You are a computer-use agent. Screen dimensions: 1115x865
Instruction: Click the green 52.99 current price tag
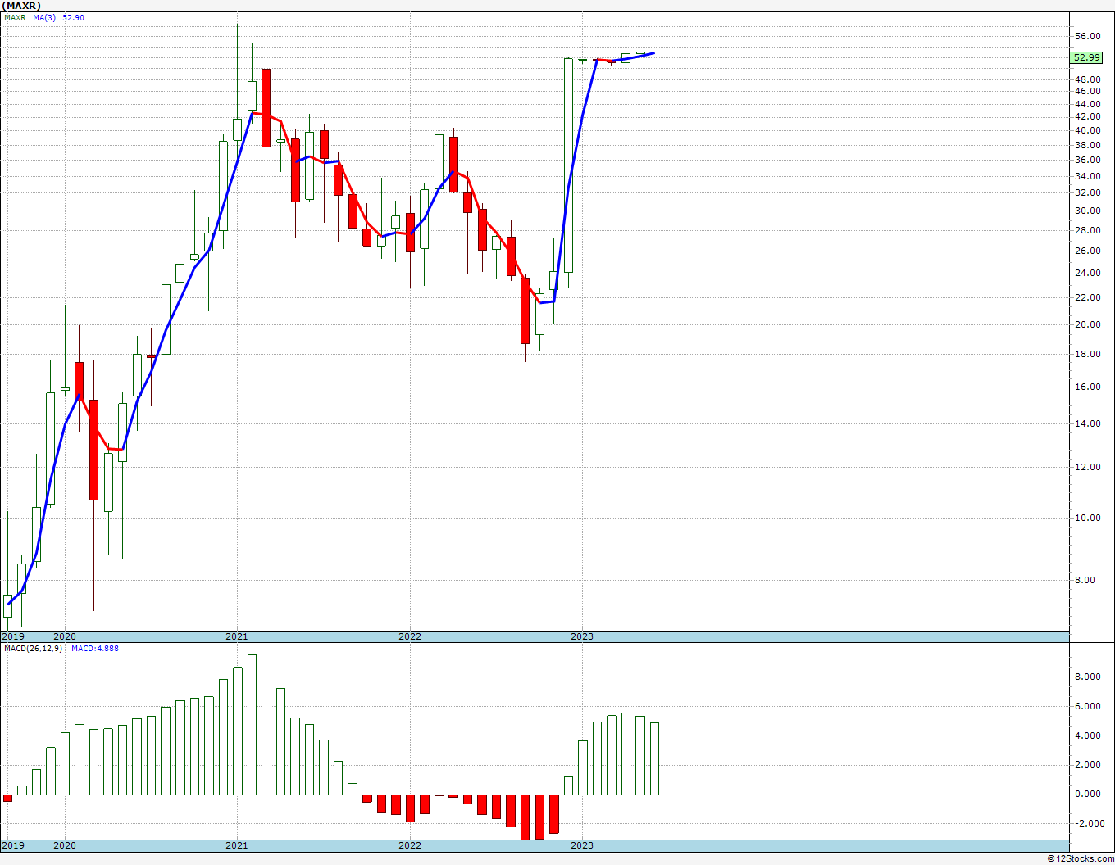1086,57
